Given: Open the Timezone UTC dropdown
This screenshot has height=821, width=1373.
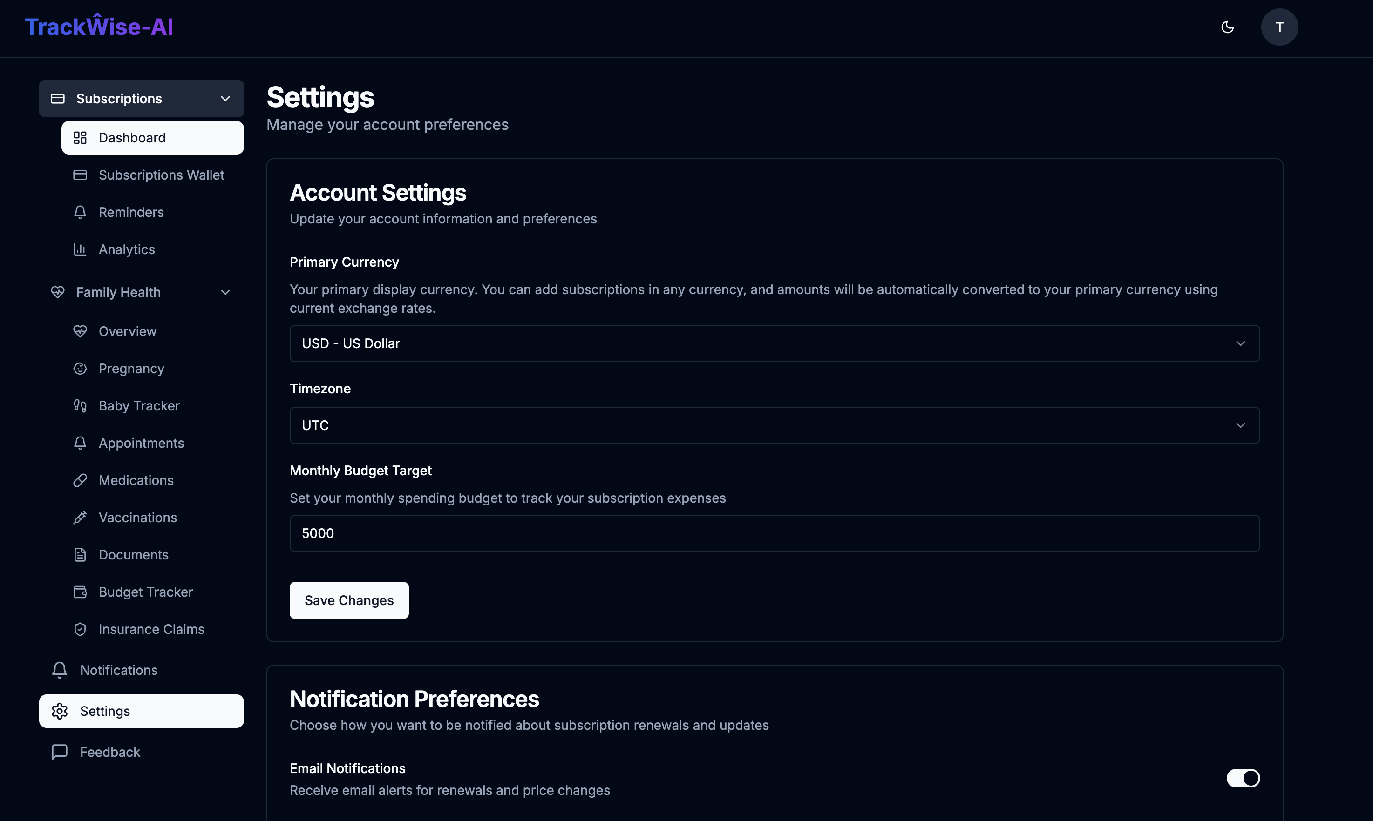Looking at the screenshot, I should point(774,425).
